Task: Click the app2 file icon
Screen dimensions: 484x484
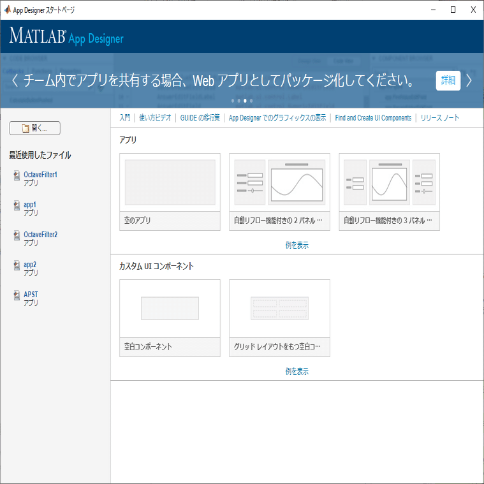Action: pyautogui.click(x=17, y=265)
